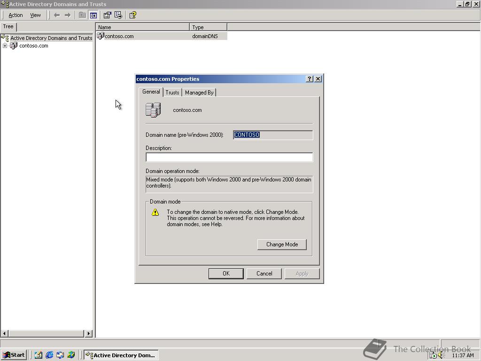This screenshot has height=361, width=481.
Task: Select Active Directory Domains and Trusts root node
Action: [x=51, y=38]
